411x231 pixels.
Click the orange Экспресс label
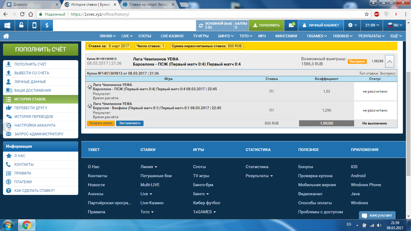pyautogui.click(x=357, y=61)
